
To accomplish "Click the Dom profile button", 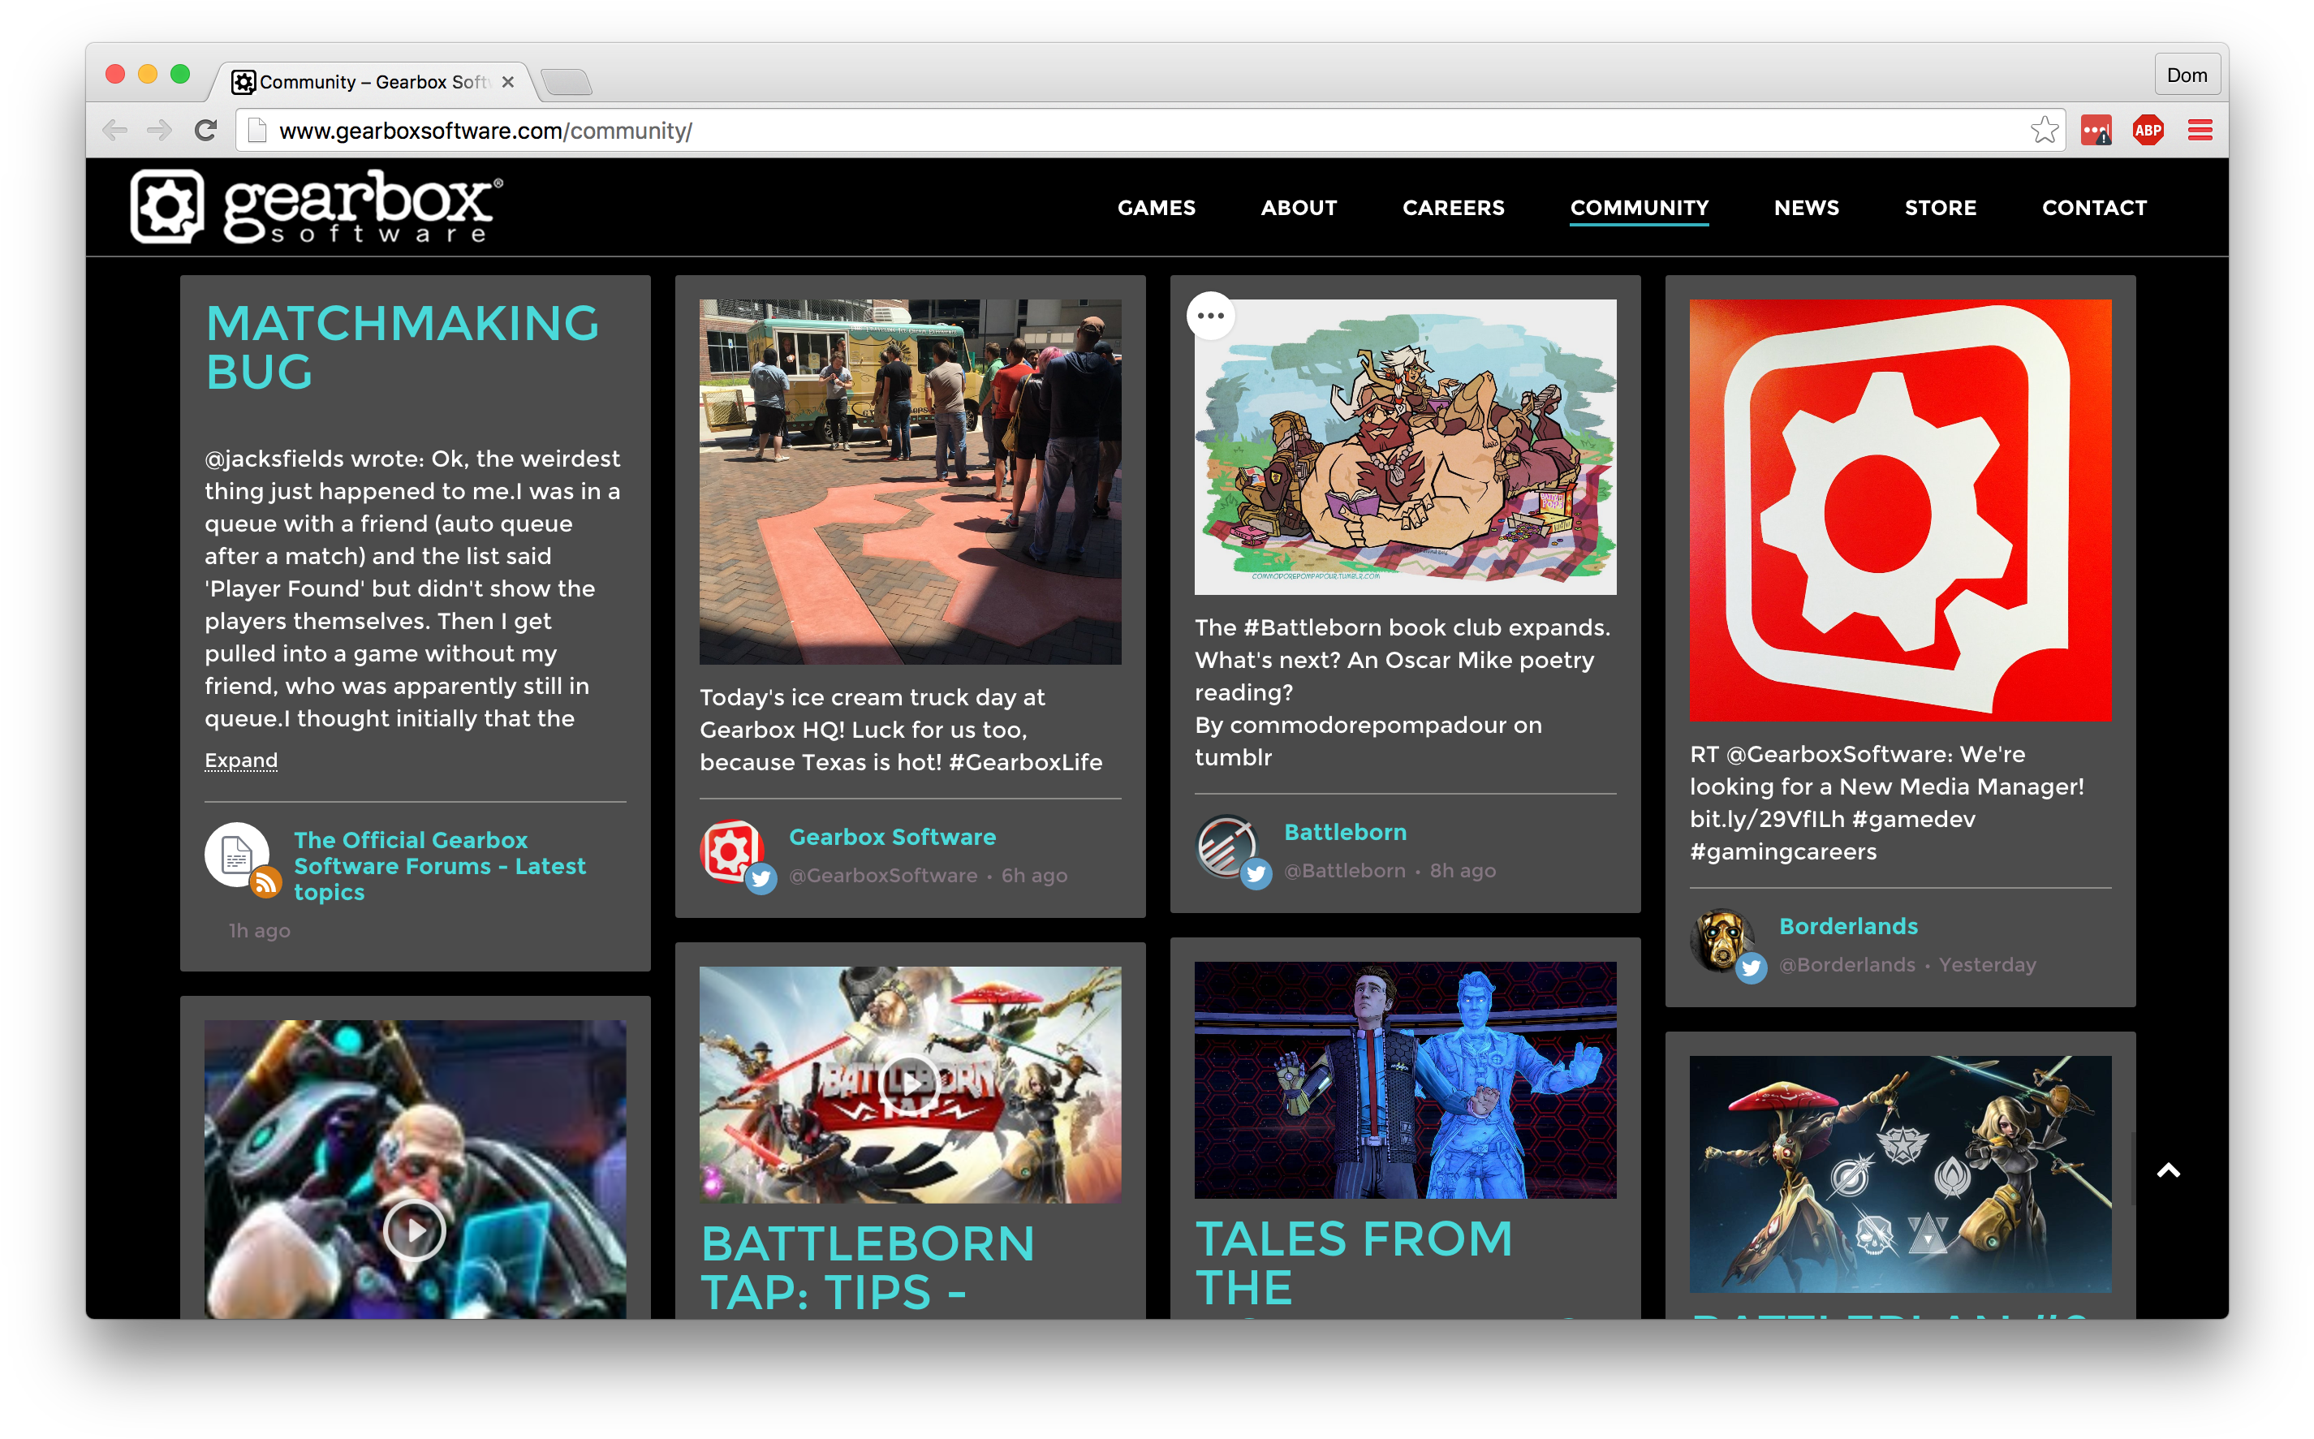I will point(2187,75).
